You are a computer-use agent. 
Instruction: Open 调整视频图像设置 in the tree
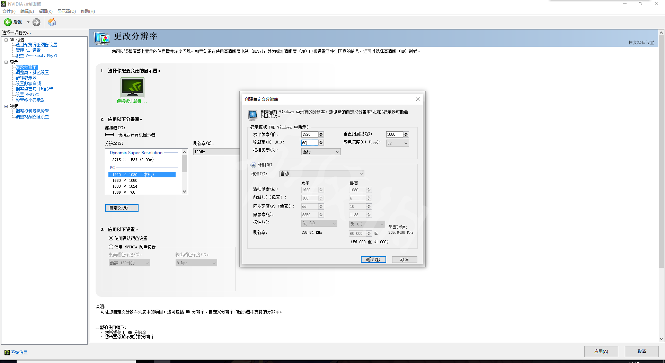coord(32,117)
